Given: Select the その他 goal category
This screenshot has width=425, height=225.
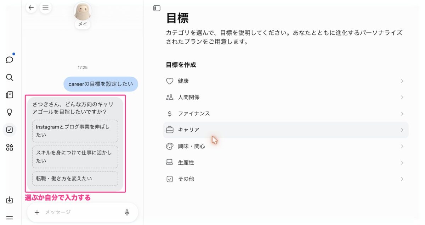Looking at the screenshot, I should tap(285, 179).
